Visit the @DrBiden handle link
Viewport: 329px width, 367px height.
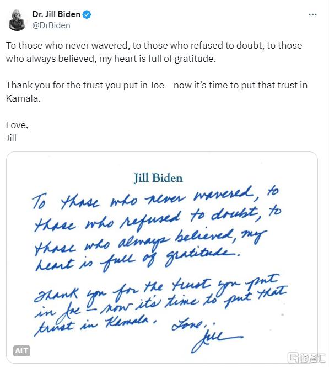(51, 25)
